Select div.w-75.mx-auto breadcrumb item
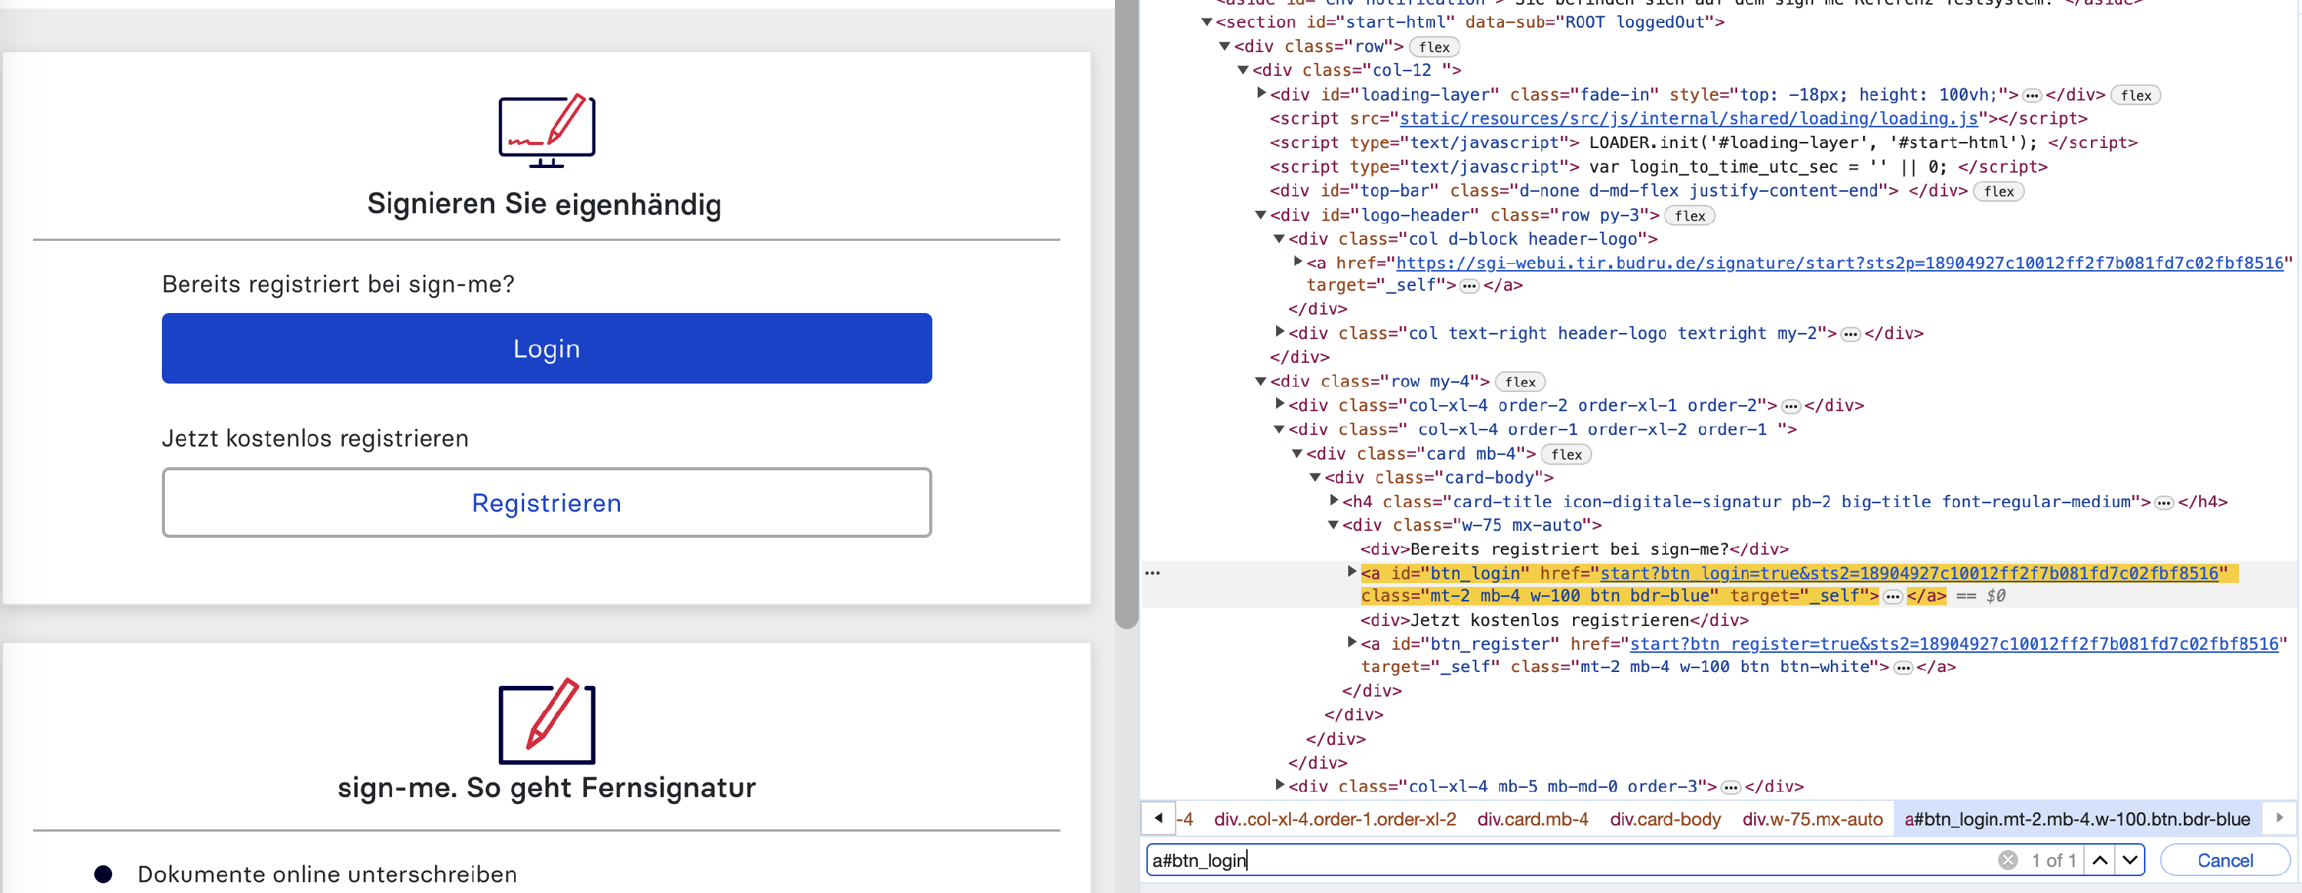This screenshot has width=2302, height=893. pyautogui.click(x=1812, y=819)
